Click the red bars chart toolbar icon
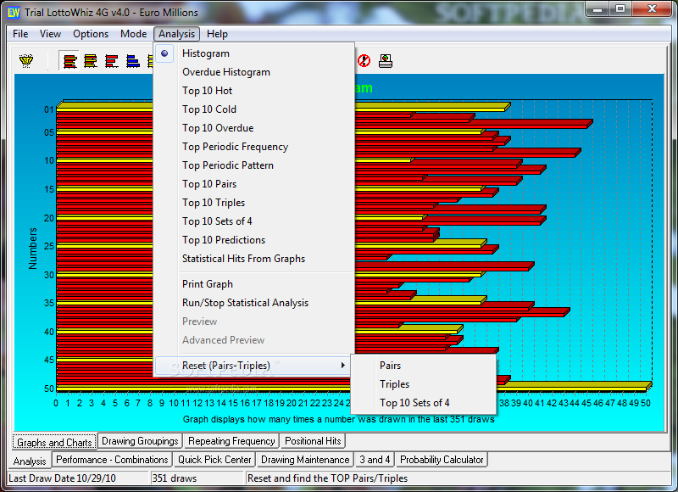Screen dimensions: 678x492 [112, 61]
